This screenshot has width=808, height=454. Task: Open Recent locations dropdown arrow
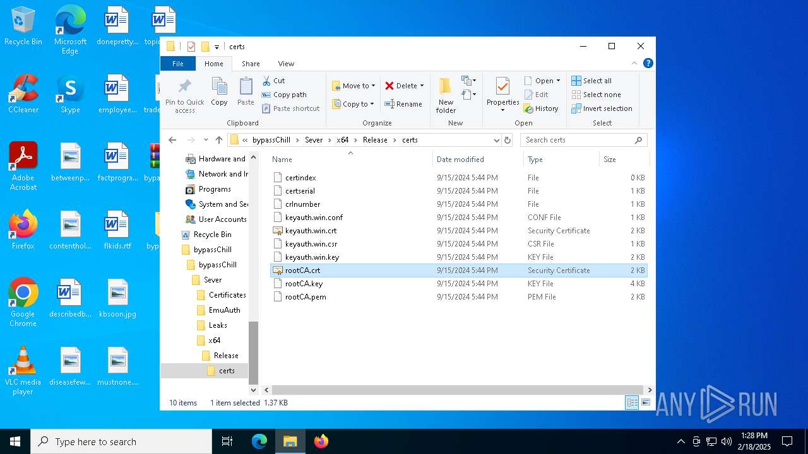pyautogui.click(x=206, y=140)
